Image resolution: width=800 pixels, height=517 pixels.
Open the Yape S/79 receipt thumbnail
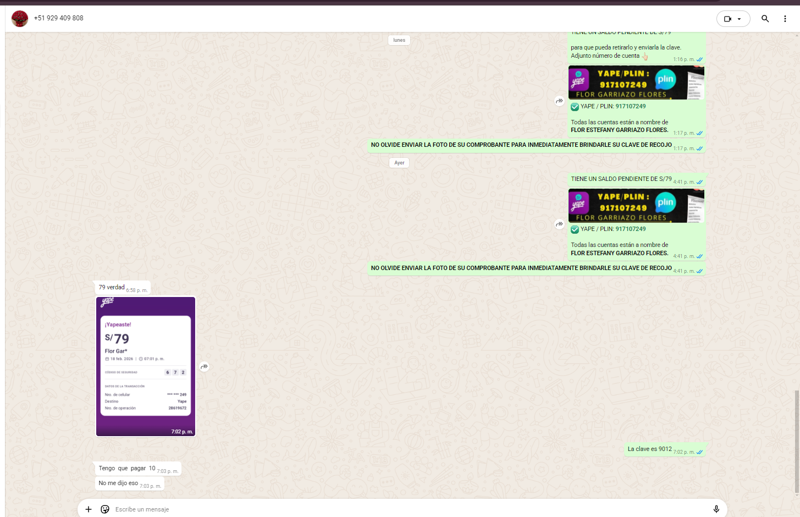point(146,366)
